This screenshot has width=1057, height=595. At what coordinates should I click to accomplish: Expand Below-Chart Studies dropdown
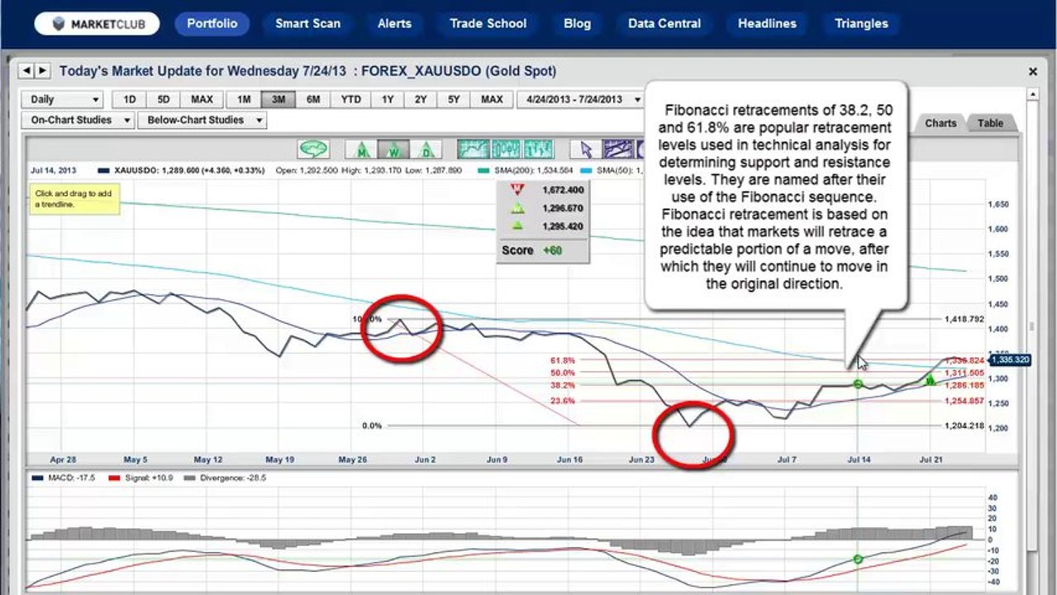click(x=202, y=121)
